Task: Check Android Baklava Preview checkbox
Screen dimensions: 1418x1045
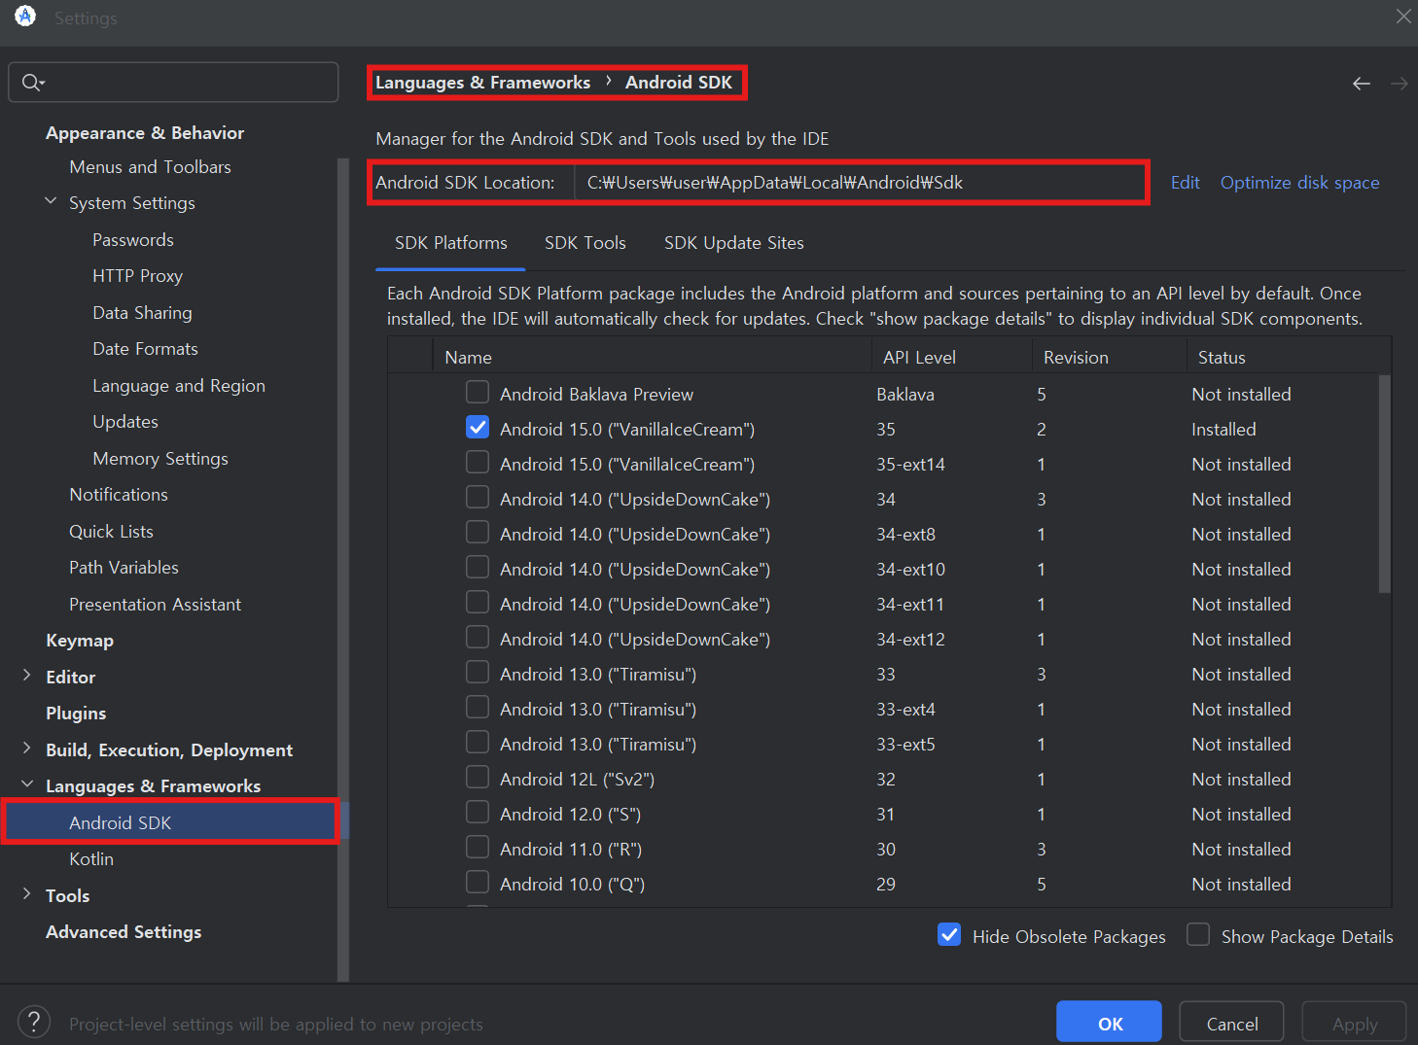Action: pyautogui.click(x=478, y=392)
